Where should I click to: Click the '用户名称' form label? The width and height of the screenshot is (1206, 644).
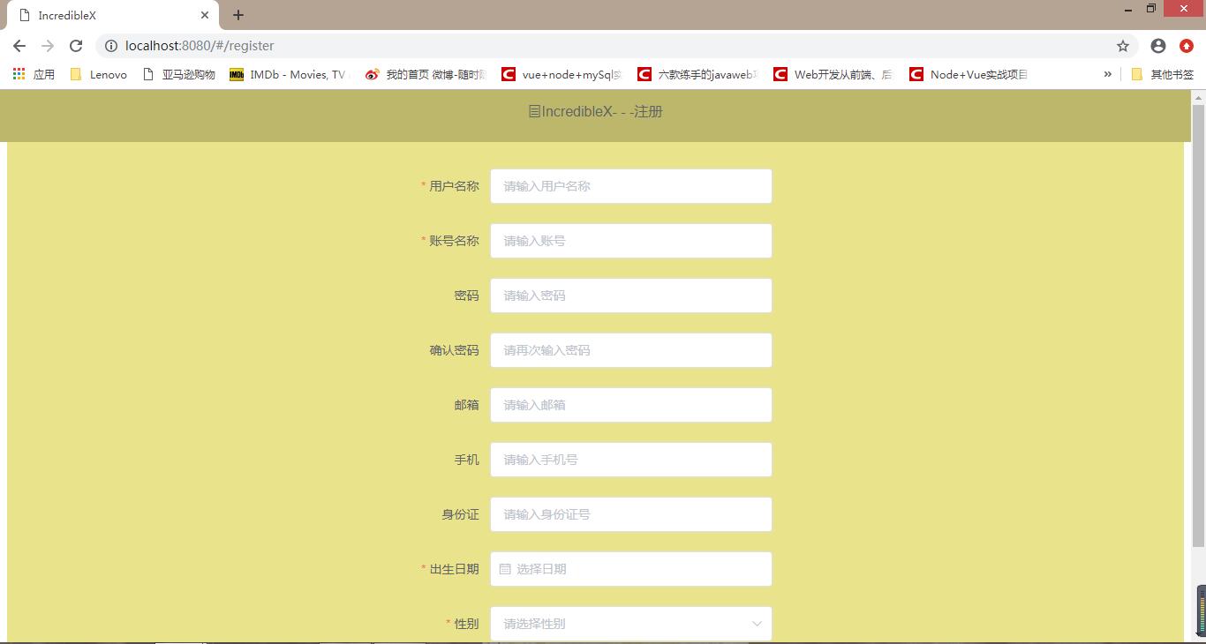pyautogui.click(x=455, y=186)
